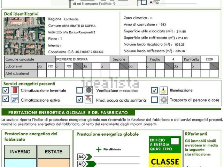223x167 pixels.
Task: Click Volume lordo raffrescato value 835.26
Action: click(x=180, y=51)
